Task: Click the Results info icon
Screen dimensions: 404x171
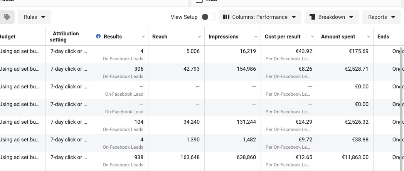Action: [x=98, y=36]
